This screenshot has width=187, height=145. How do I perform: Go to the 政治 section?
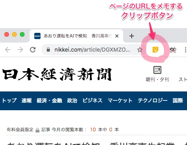click(72, 100)
